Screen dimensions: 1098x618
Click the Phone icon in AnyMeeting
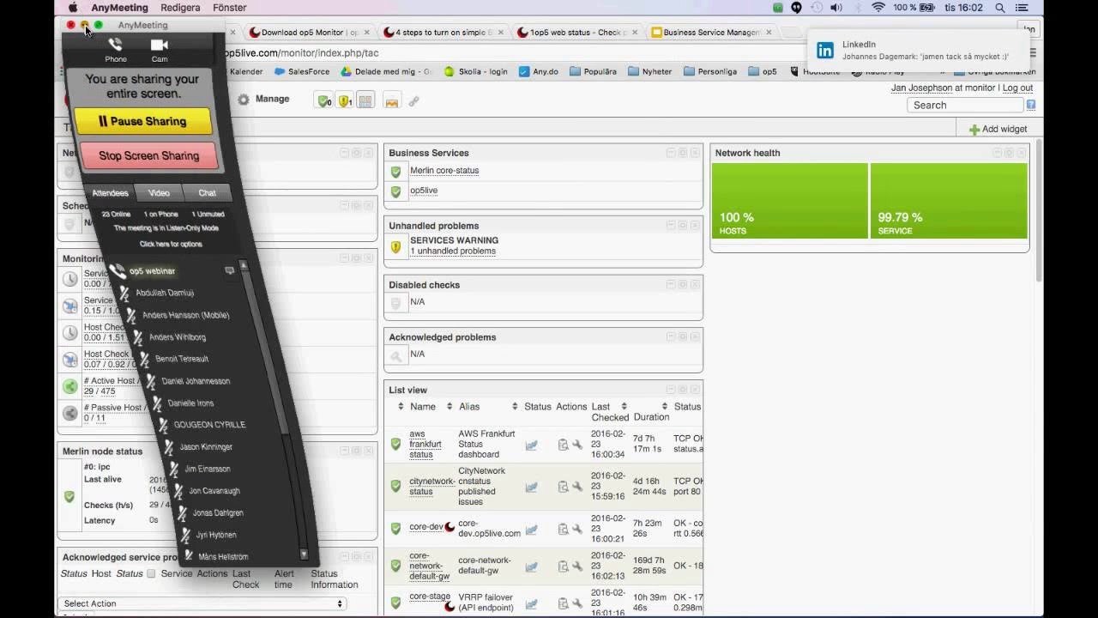[115, 45]
